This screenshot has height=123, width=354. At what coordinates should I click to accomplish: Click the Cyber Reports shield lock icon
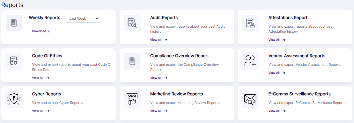pos(14,99)
